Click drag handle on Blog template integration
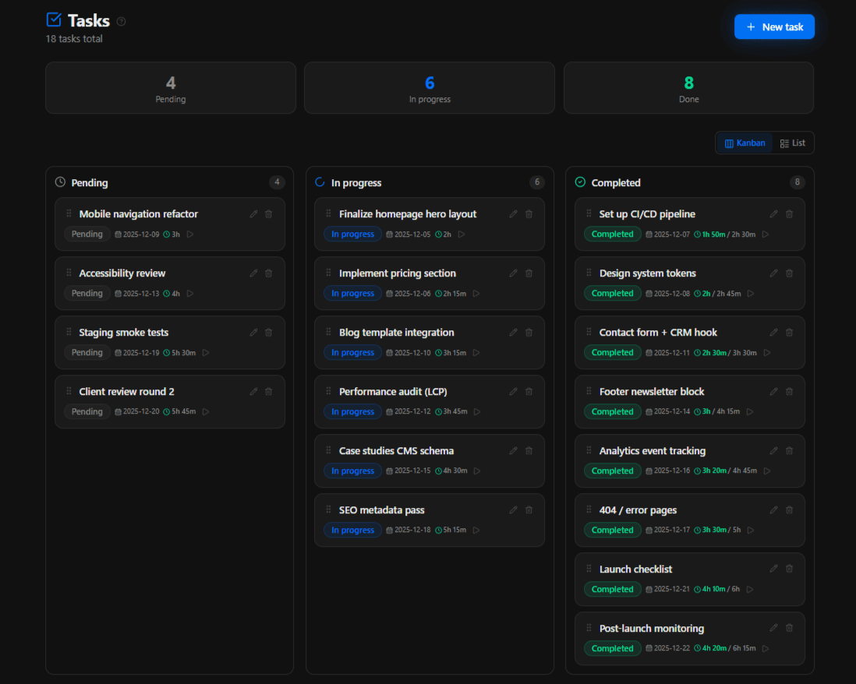 click(329, 332)
